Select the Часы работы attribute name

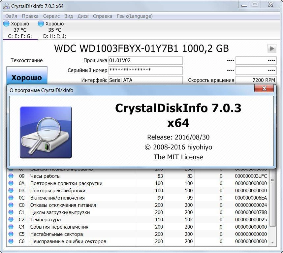pos(45,176)
